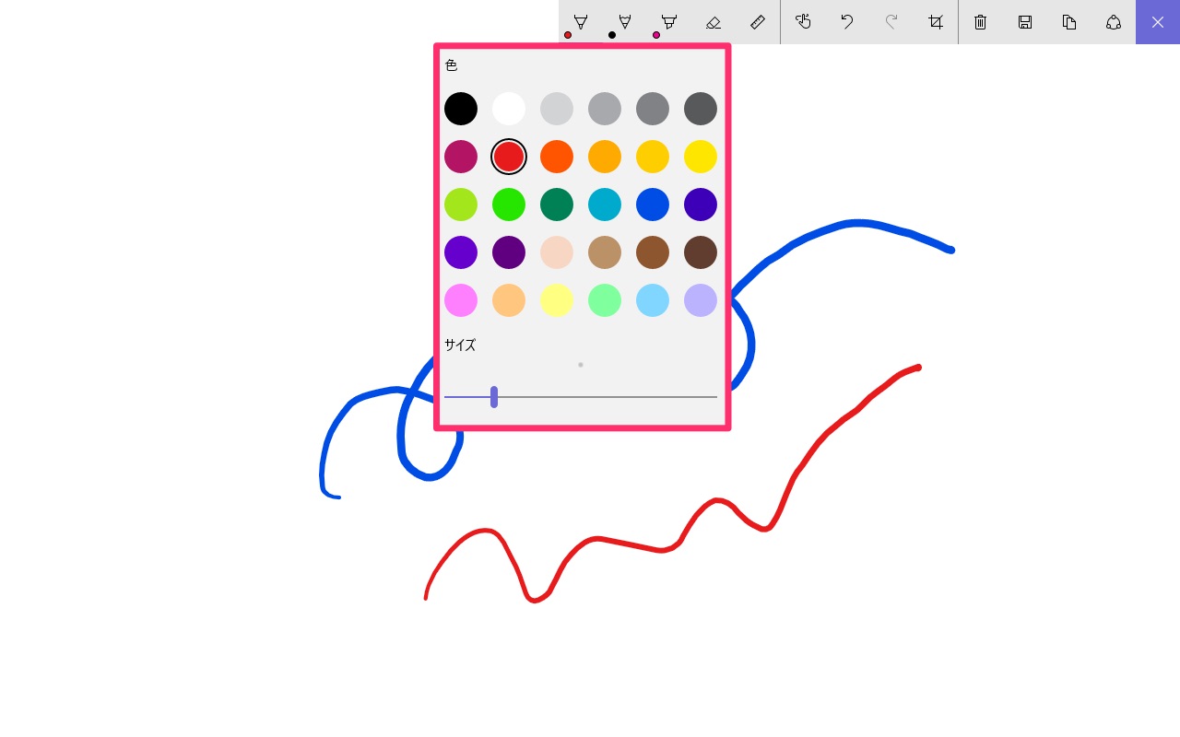Copy the sketch to the clipboard
Viewport: 1180px width, 737px height.
(x=1069, y=22)
